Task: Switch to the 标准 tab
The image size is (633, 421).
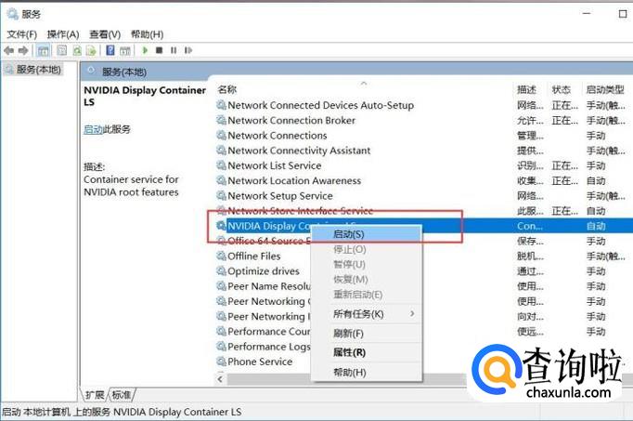Action: click(x=121, y=395)
